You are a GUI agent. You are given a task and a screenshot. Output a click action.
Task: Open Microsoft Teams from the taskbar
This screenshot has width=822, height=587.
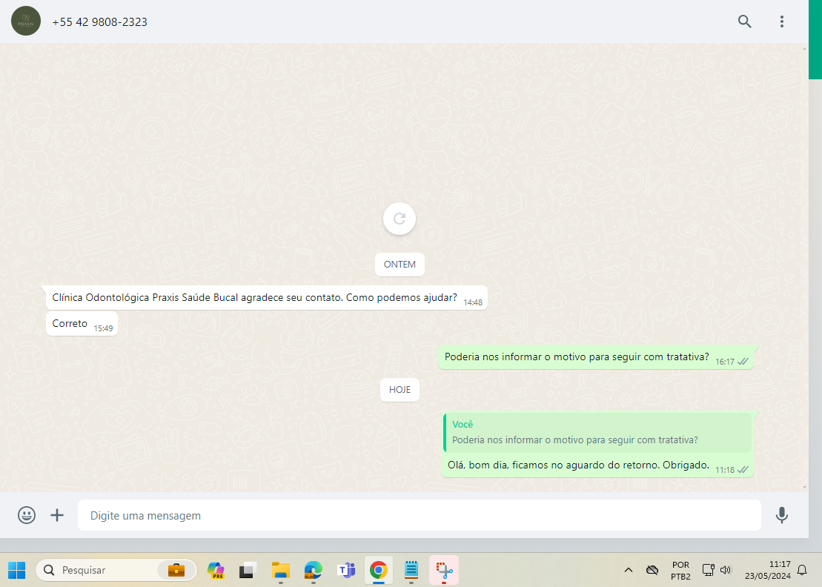[x=346, y=570]
